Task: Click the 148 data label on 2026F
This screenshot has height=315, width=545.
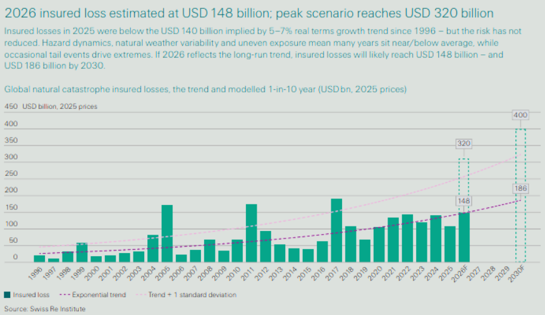Action: point(463,201)
